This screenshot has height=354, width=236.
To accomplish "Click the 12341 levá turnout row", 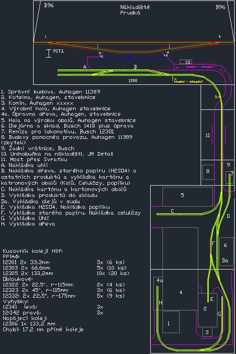I will 53,307.
